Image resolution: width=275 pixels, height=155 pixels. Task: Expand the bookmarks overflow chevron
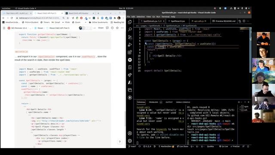86,22
